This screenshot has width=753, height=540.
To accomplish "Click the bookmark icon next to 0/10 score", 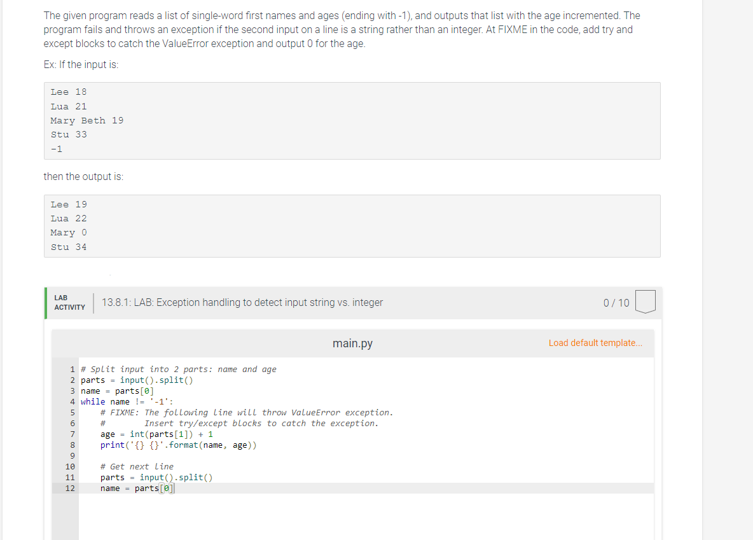I will coord(645,303).
